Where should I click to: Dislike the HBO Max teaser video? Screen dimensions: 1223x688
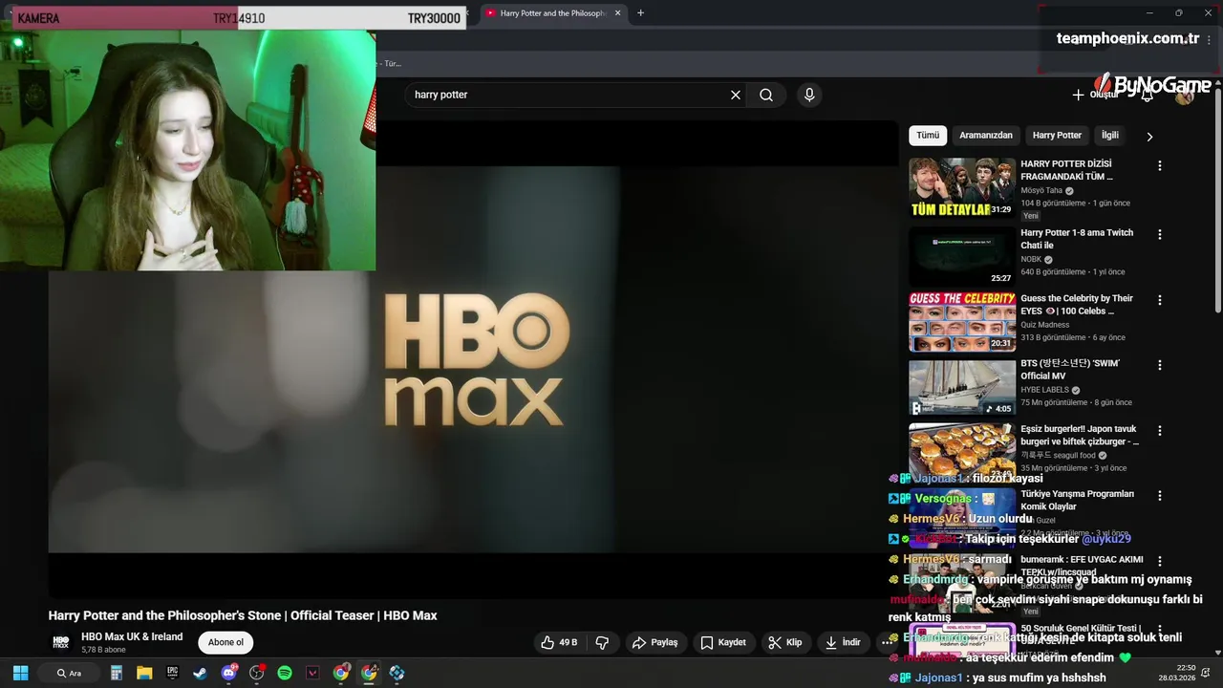tap(602, 643)
